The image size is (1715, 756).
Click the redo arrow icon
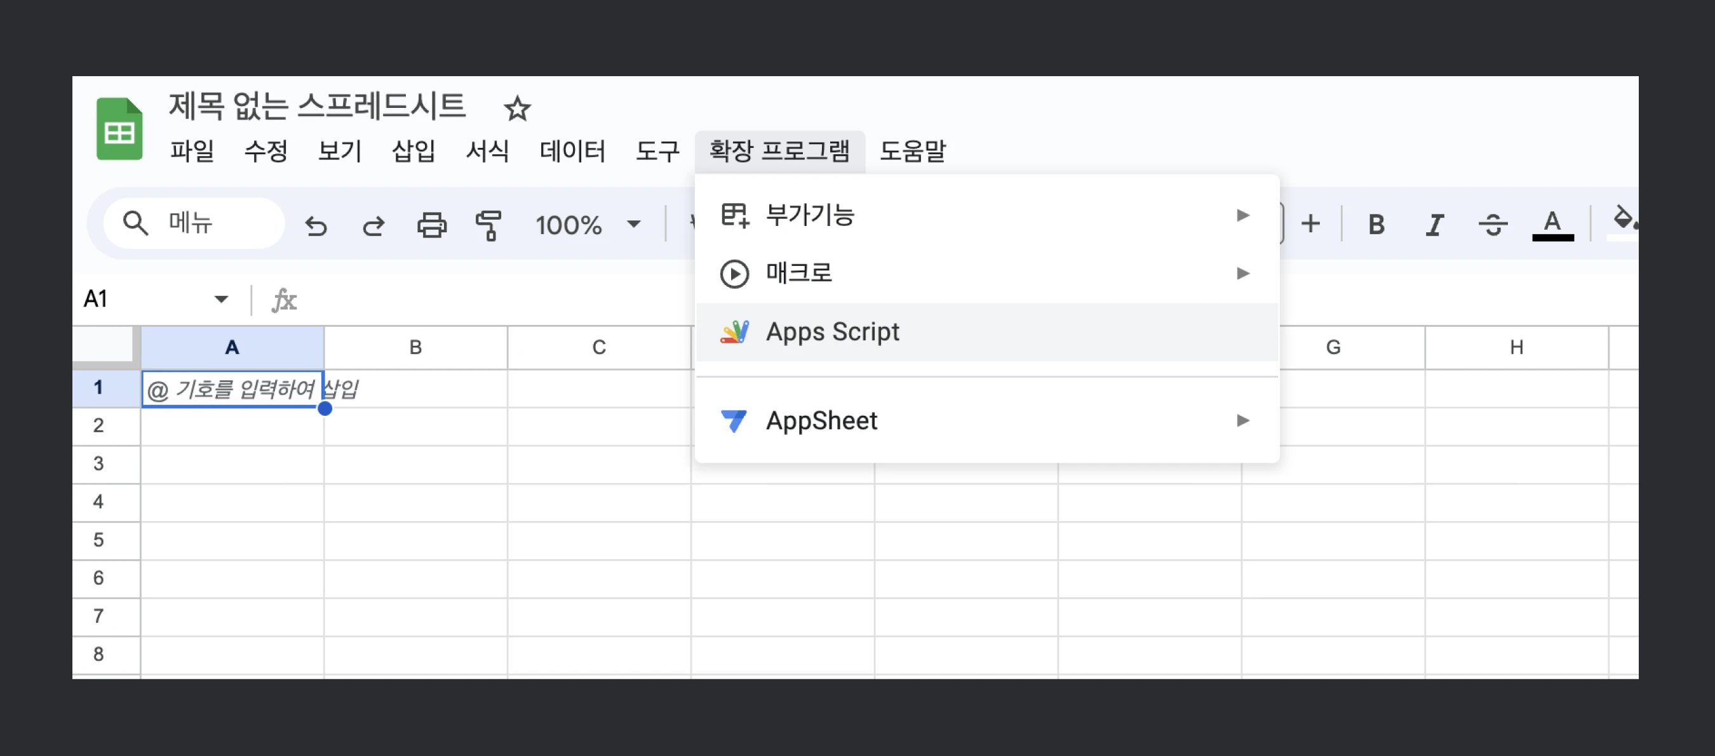point(373,225)
